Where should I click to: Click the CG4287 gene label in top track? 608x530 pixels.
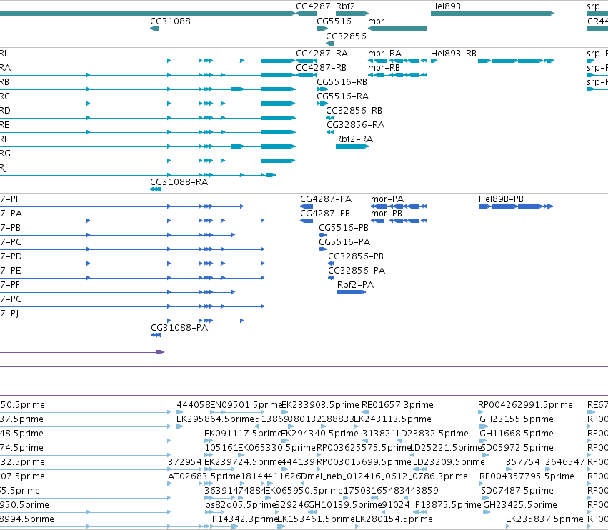pos(313,6)
